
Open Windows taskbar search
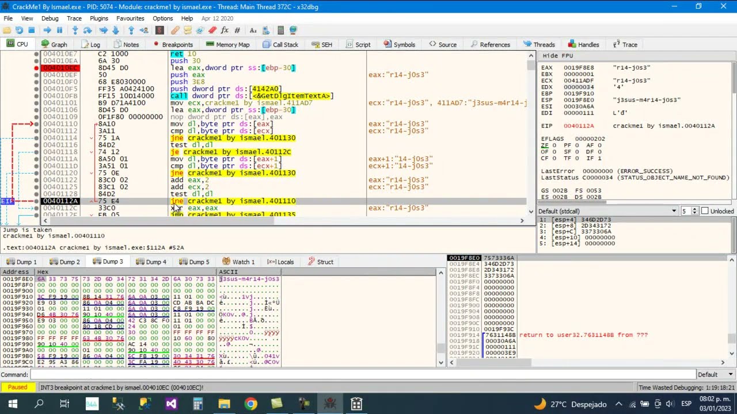pos(39,404)
